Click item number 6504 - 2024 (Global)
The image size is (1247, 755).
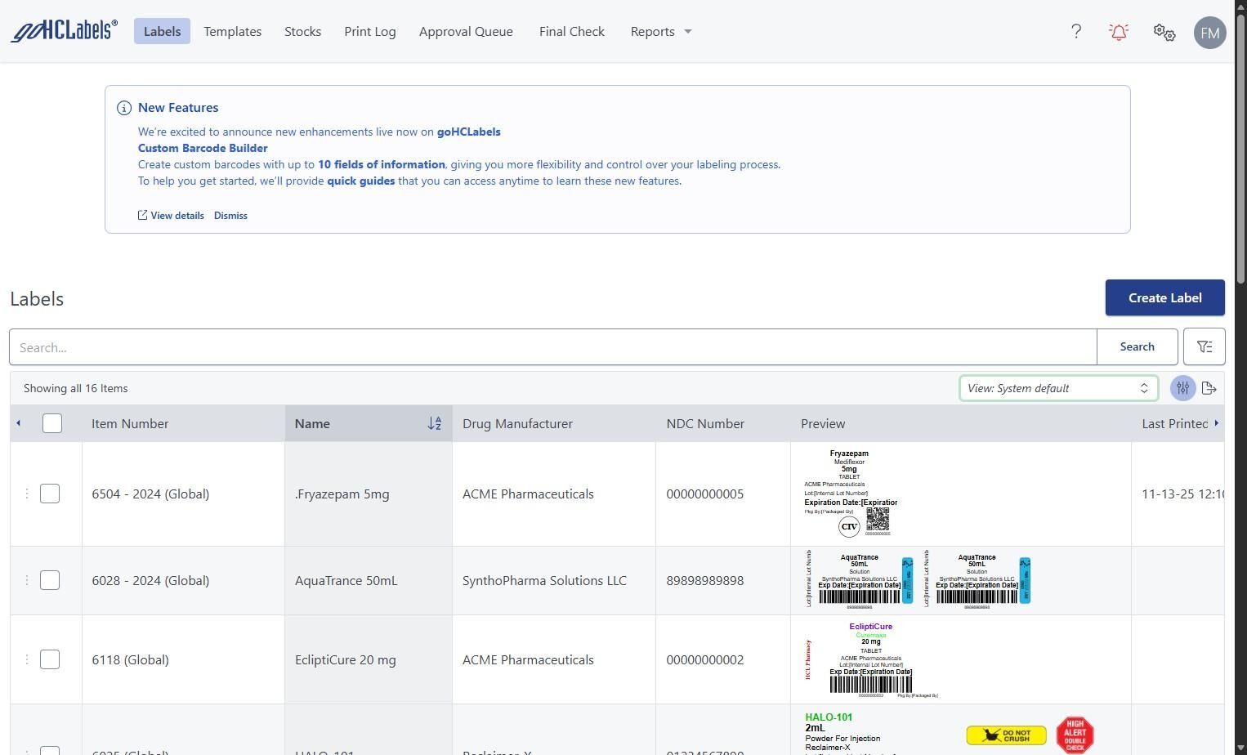coord(150,494)
